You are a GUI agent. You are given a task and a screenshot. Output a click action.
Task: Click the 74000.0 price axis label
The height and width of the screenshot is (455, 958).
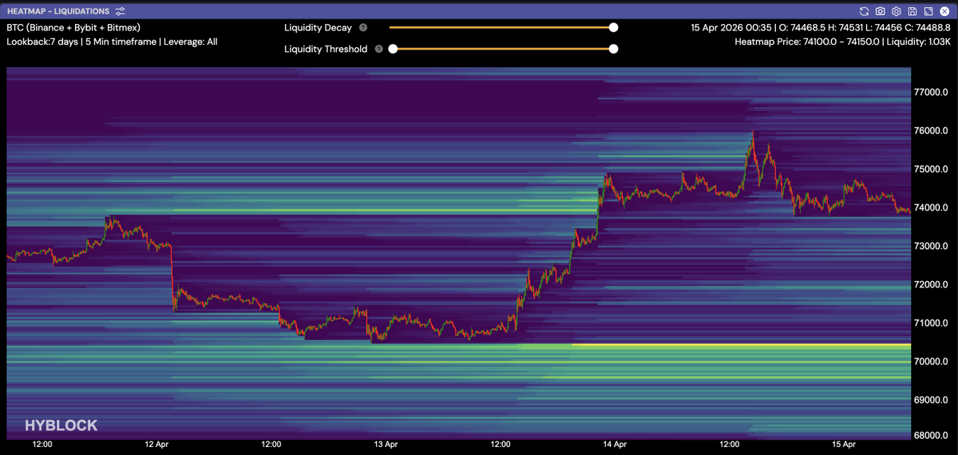pos(930,208)
